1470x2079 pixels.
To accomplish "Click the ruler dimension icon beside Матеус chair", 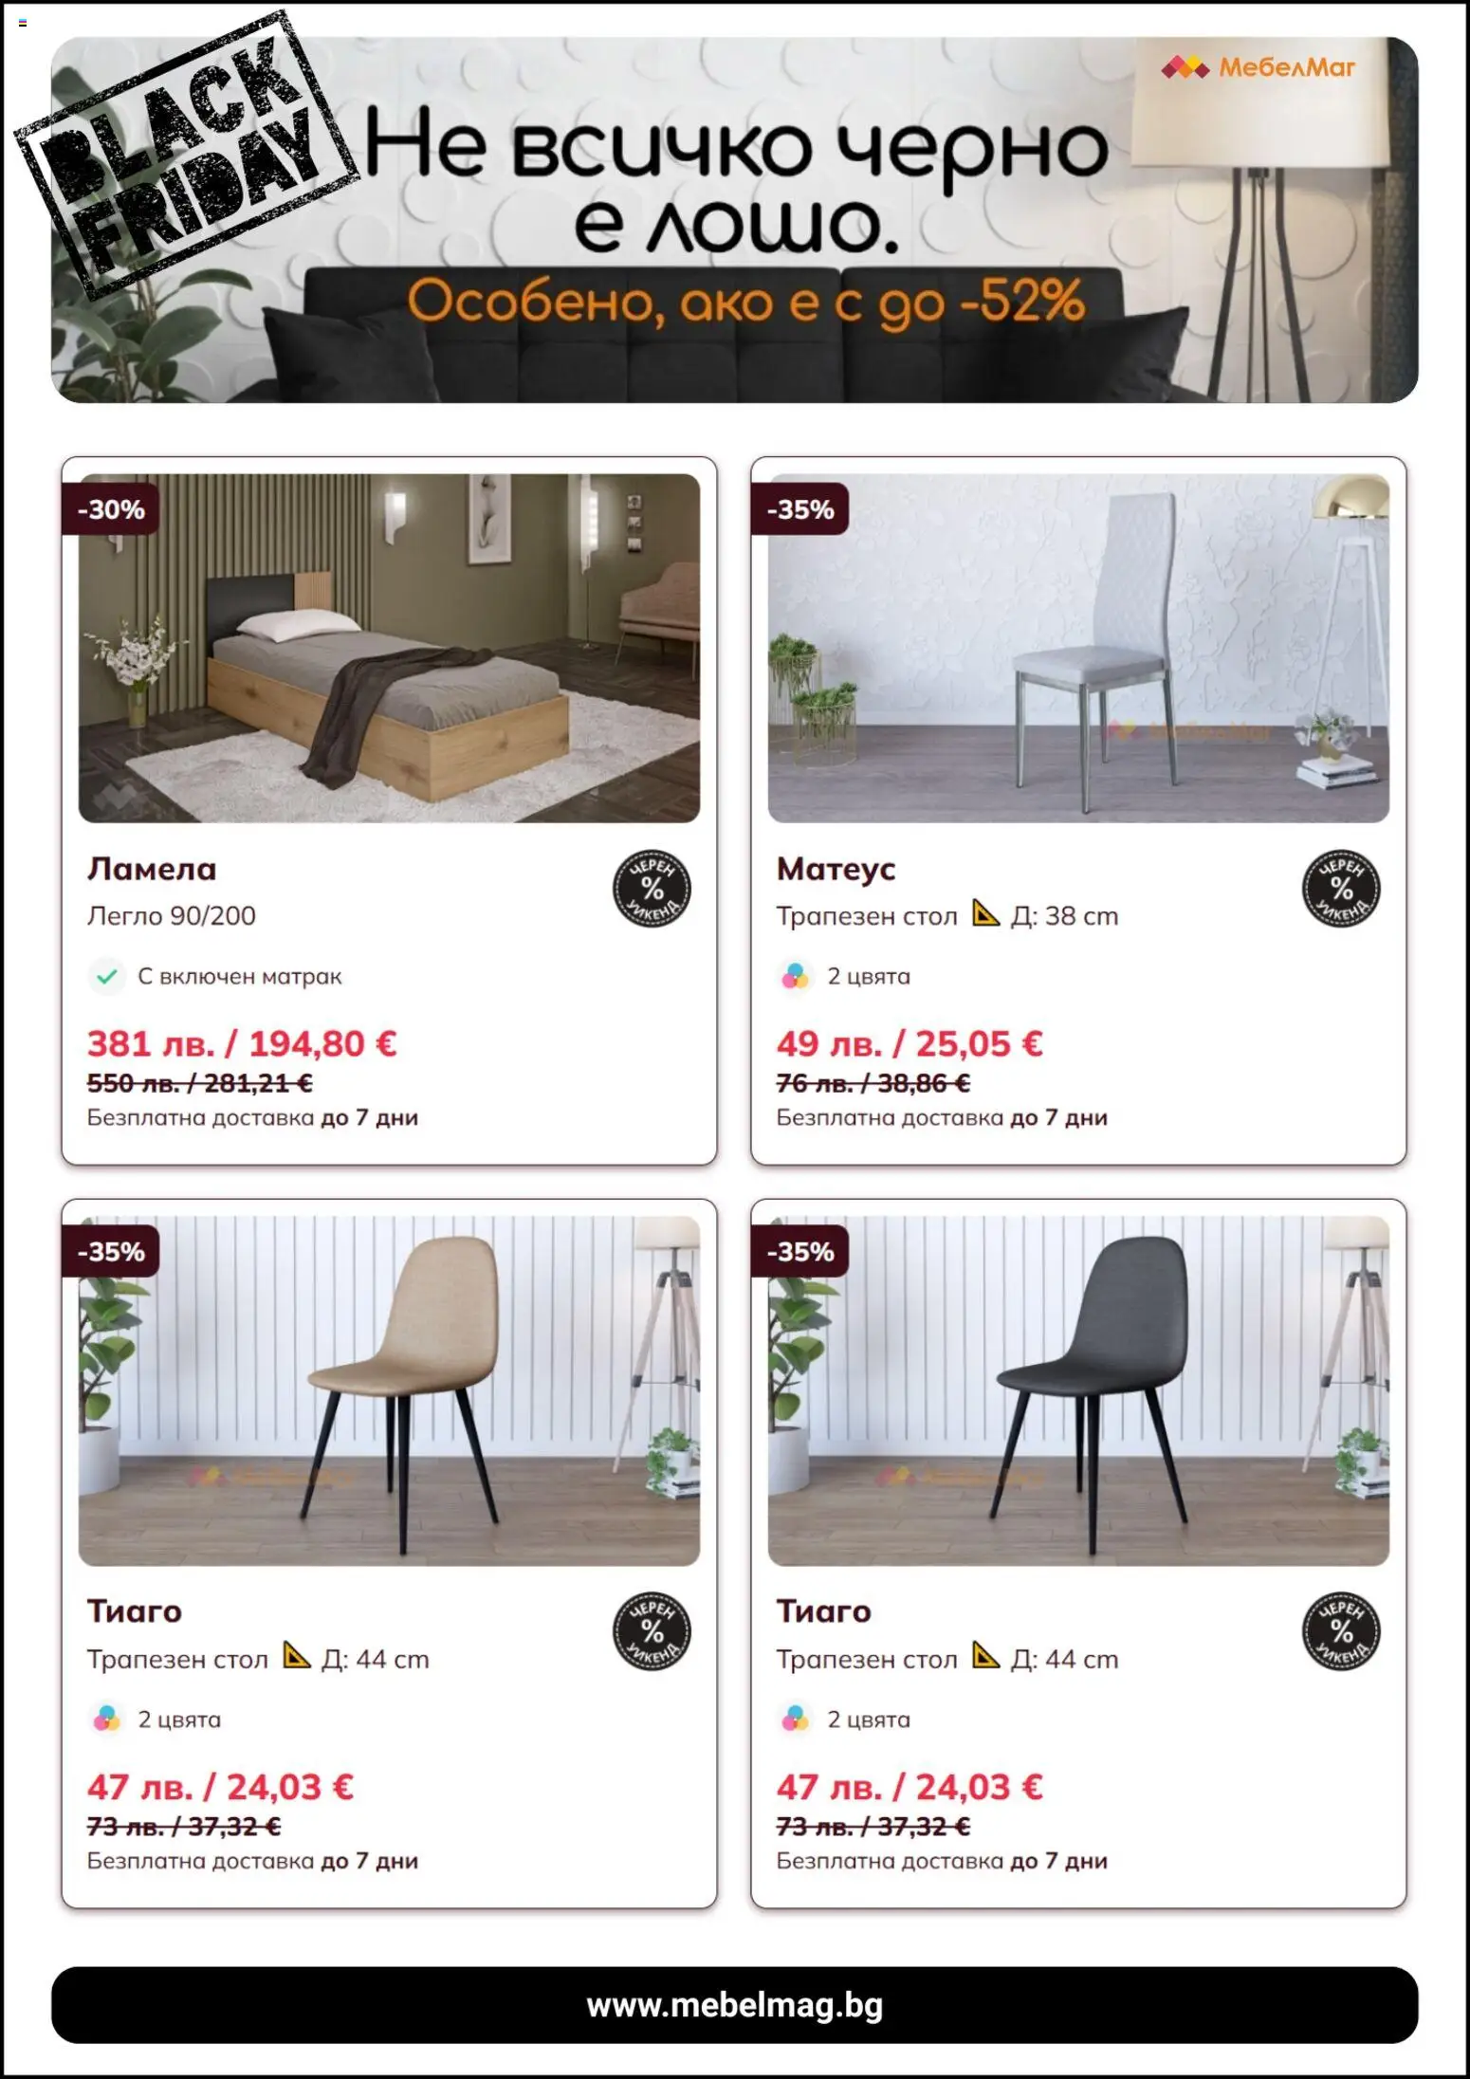I will (986, 913).
